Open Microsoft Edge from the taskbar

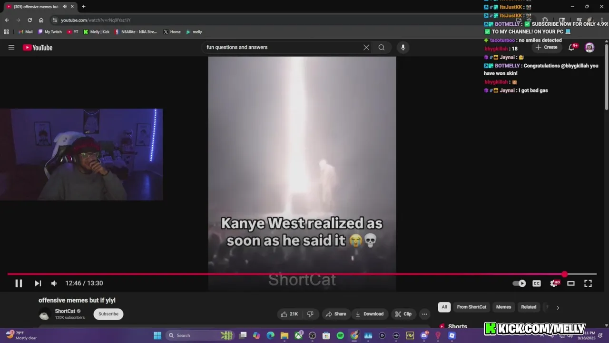(x=270, y=335)
